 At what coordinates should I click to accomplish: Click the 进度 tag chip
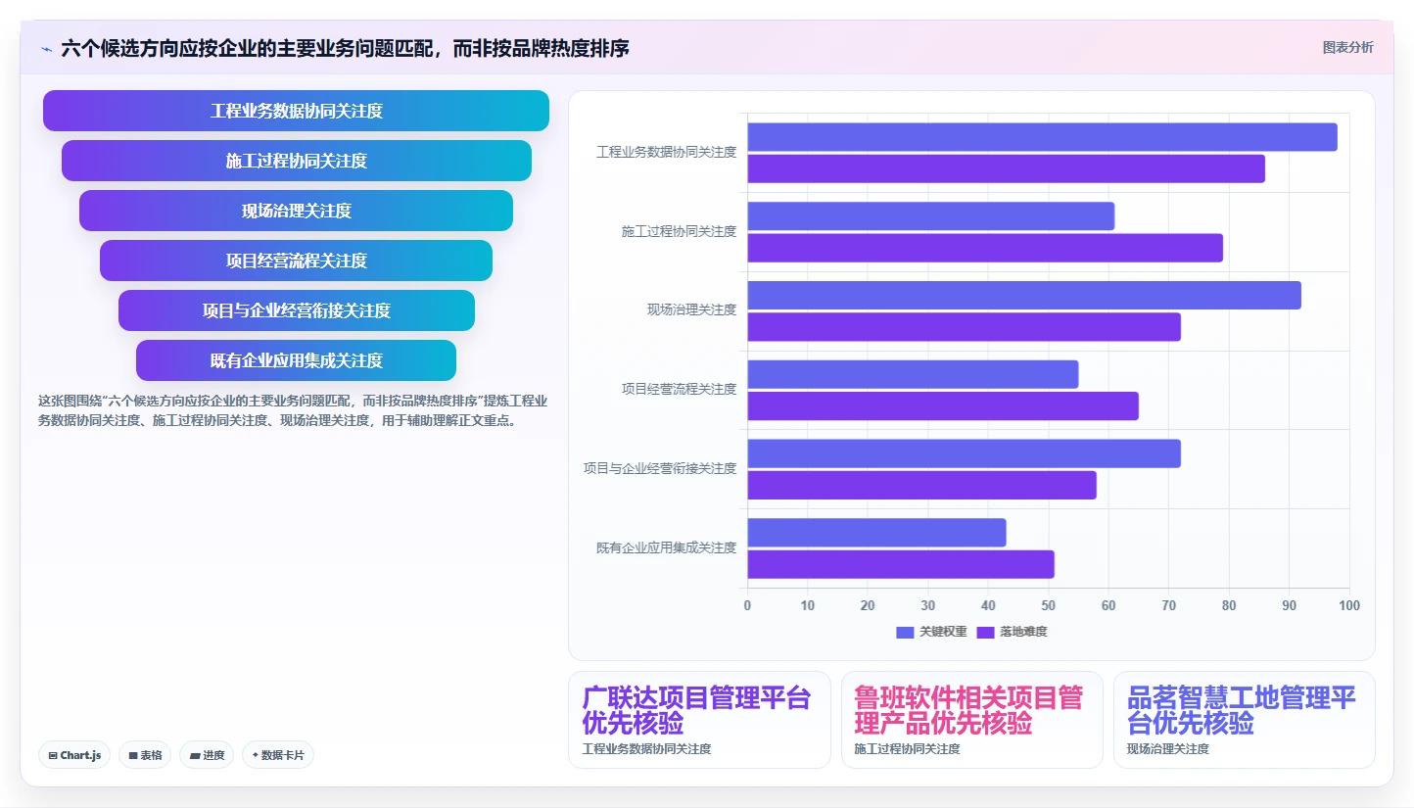click(207, 755)
